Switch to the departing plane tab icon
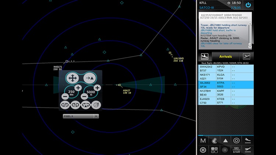Screen dimensions: 276x155 click(246, 57)
